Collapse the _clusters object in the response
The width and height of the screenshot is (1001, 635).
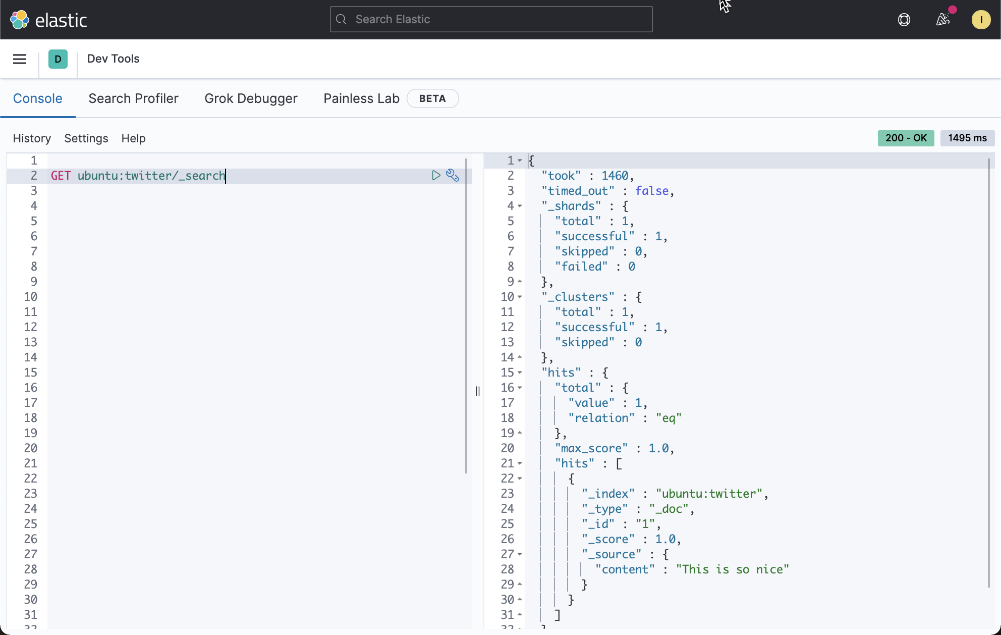pos(520,297)
